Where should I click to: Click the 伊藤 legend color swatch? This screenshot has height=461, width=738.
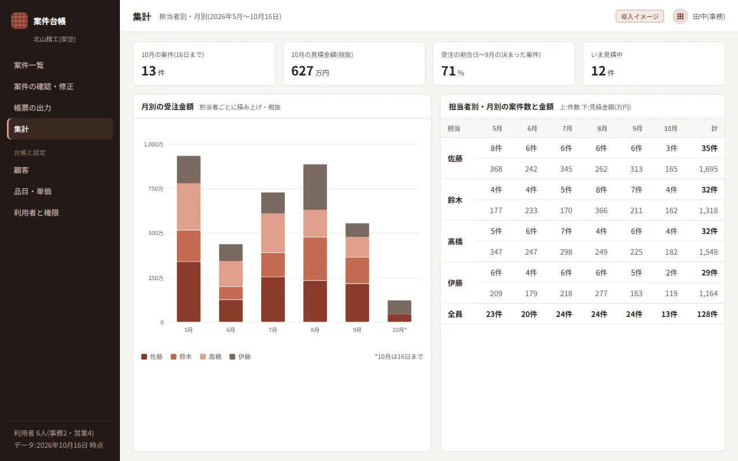(x=232, y=357)
